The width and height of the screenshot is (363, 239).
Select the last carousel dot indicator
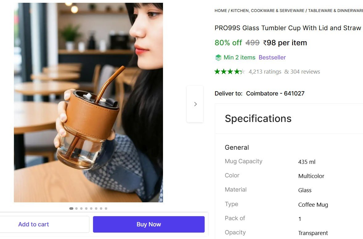click(x=106, y=208)
